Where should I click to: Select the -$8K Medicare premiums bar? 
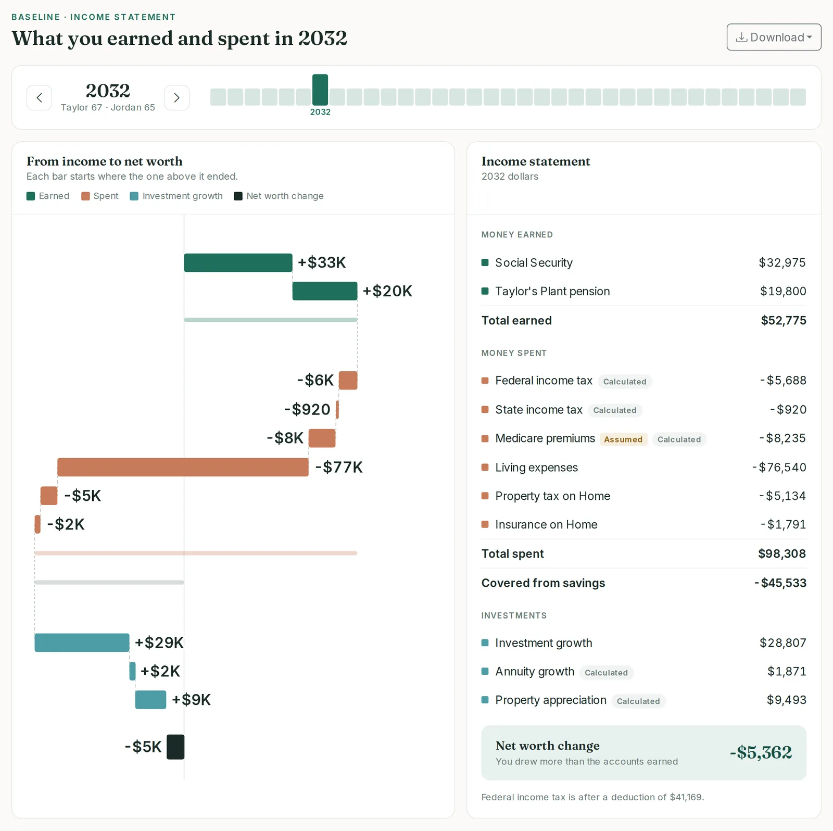pos(322,438)
